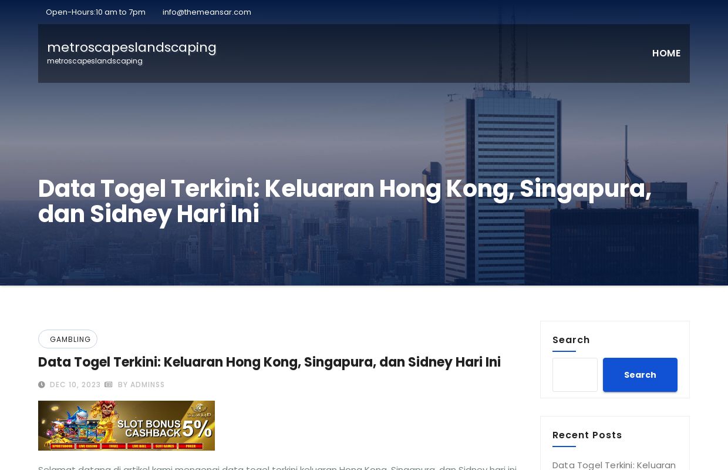Click the Recent Posts heading
Viewport: 728px width, 470px height.
587,435
